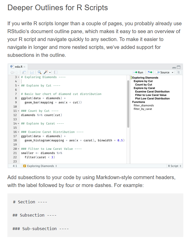Click code line 'ggplot(data = diamonds) +' on line 8

[x=43, y=98]
